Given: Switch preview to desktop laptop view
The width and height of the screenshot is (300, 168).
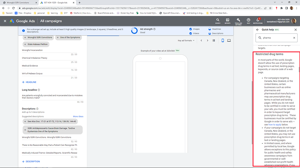Looking at the screenshot, I should (x=229, y=40).
